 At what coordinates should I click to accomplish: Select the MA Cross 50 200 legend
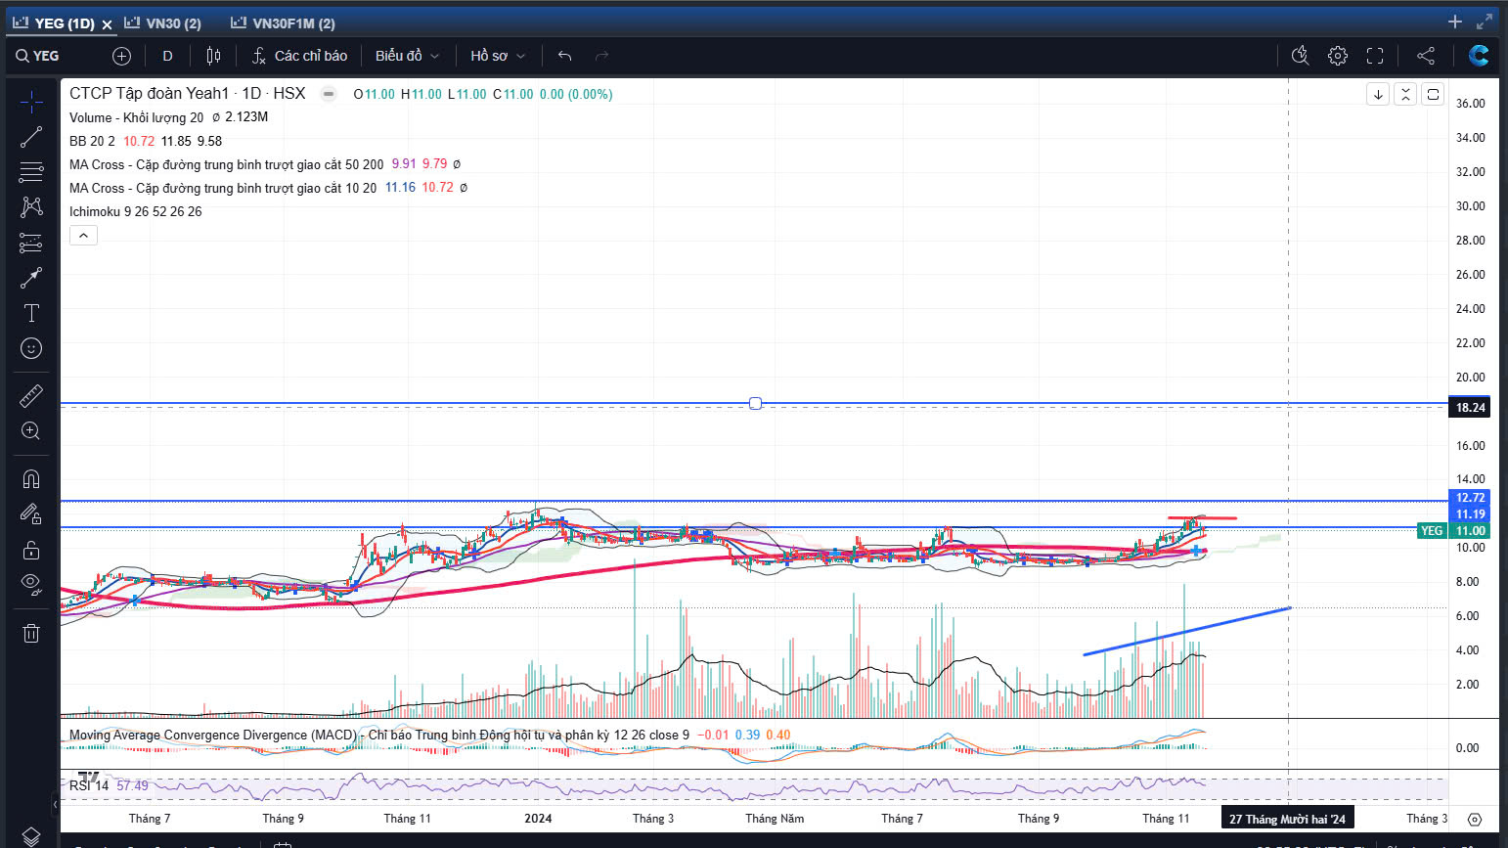click(x=226, y=164)
